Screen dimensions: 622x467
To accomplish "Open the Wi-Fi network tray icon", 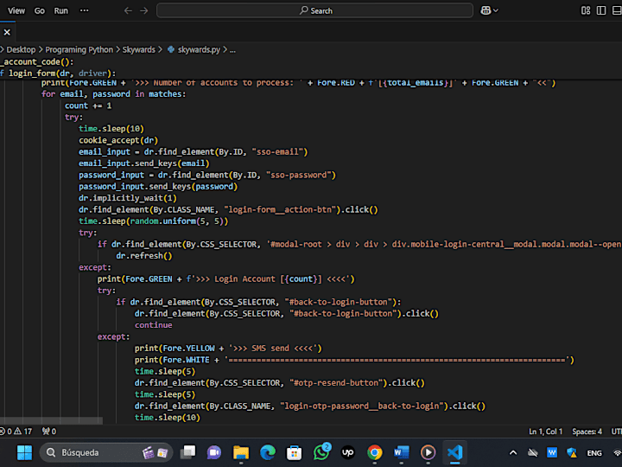I will point(617,452).
